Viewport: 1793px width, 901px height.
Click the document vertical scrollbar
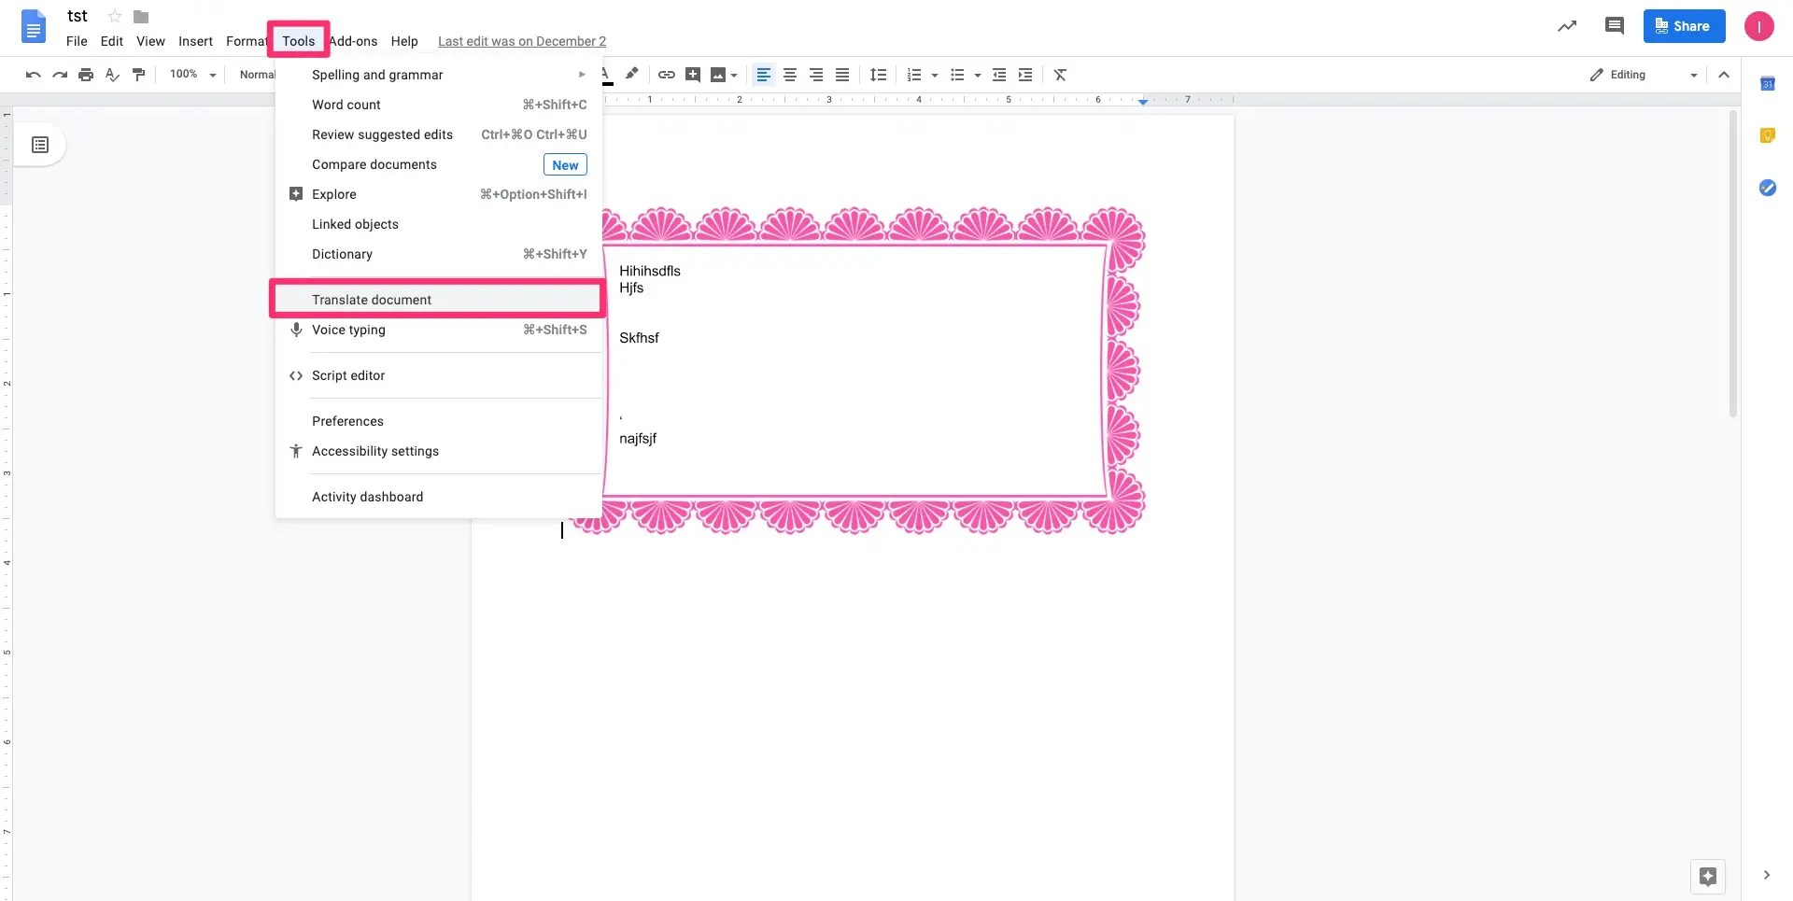pos(1732,264)
